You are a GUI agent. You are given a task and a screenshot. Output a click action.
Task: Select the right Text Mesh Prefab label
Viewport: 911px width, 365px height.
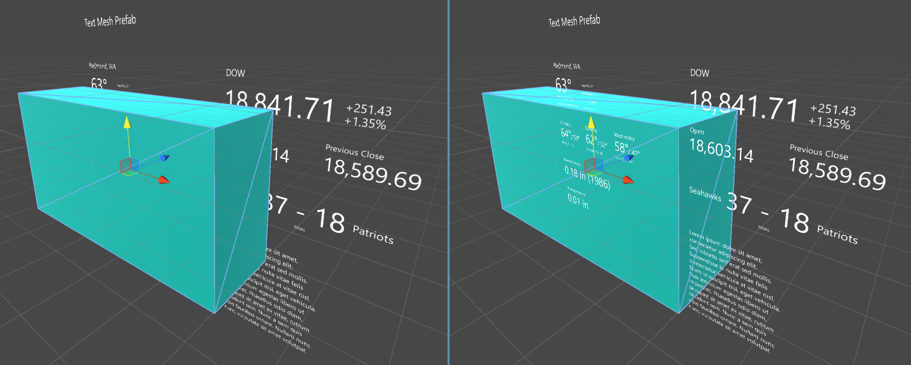pyautogui.click(x=574, y=19)
